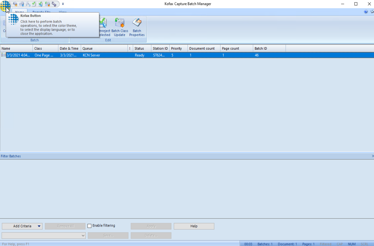Click the Save... filter button
This screenshot has height=246, width=374.
click(x=108, y=235)
